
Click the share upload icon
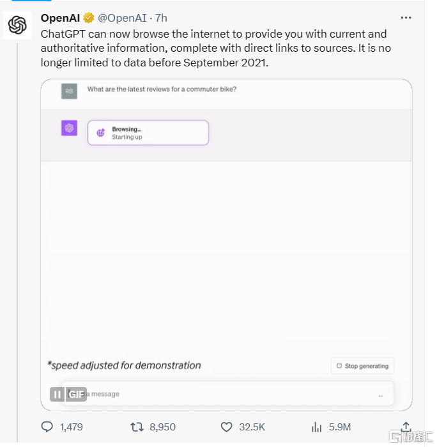(x=406, y=426)
